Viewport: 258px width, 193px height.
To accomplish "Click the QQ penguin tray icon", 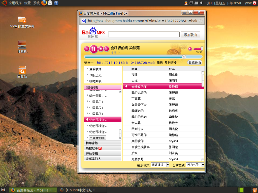I will [186, 3].
